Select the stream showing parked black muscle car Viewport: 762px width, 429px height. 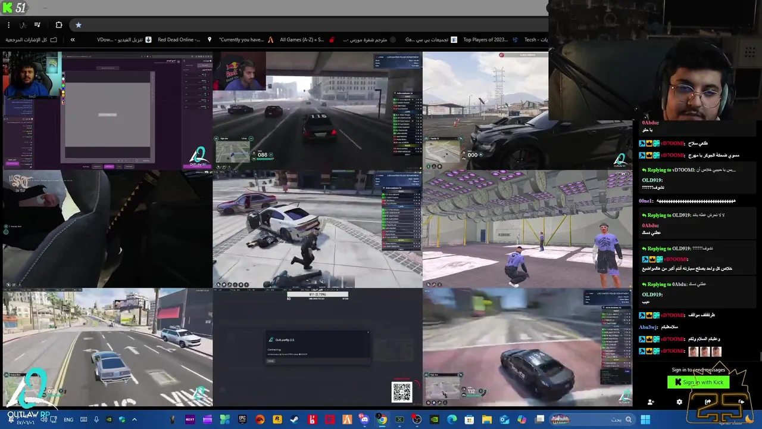527,110
